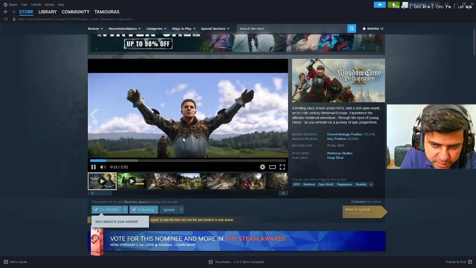Go forward with the right navigation arrow
The image size is (476, 268).
13,12
